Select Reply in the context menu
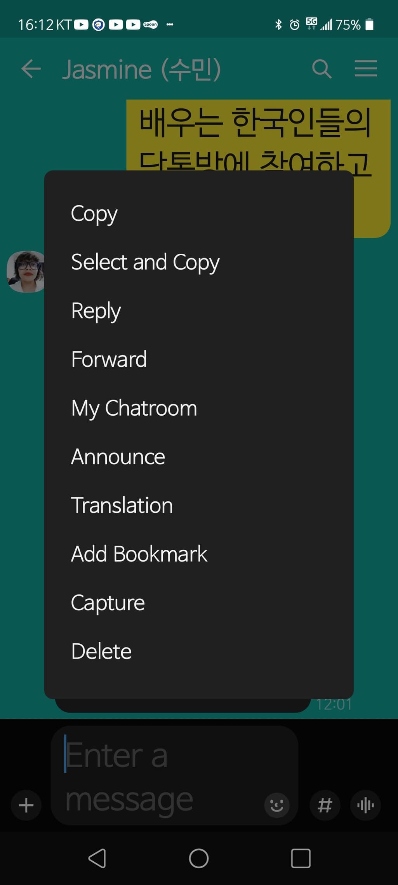Image resolution: width=398 pixels, height=885 pixels. click(199, 310)
